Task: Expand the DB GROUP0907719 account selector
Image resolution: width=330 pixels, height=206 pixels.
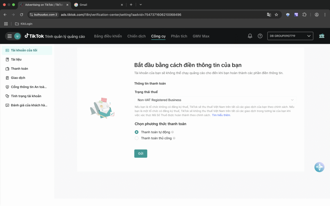Action: click(x=290, y=36)
